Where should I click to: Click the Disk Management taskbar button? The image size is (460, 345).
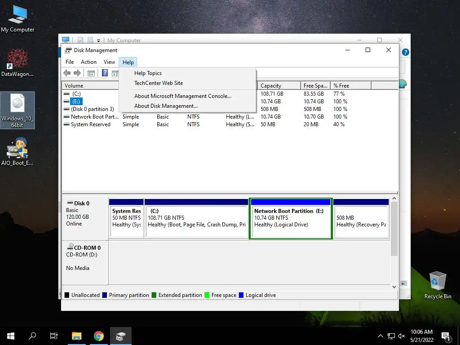coord(120,336)
